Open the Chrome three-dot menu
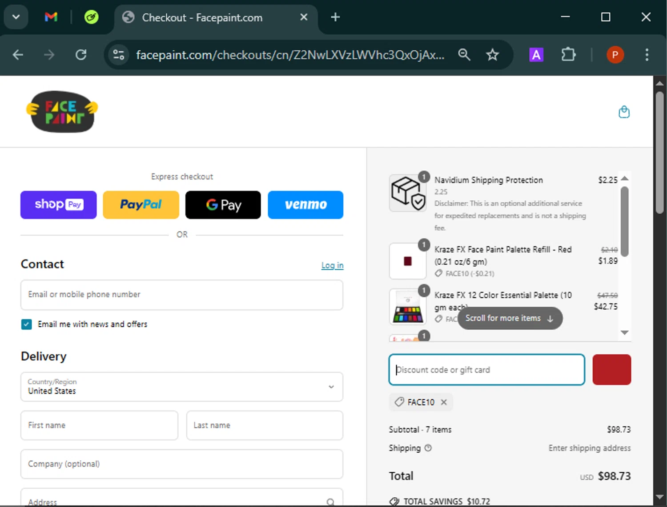Screen dimensions: 667x507 pos(647,55)
